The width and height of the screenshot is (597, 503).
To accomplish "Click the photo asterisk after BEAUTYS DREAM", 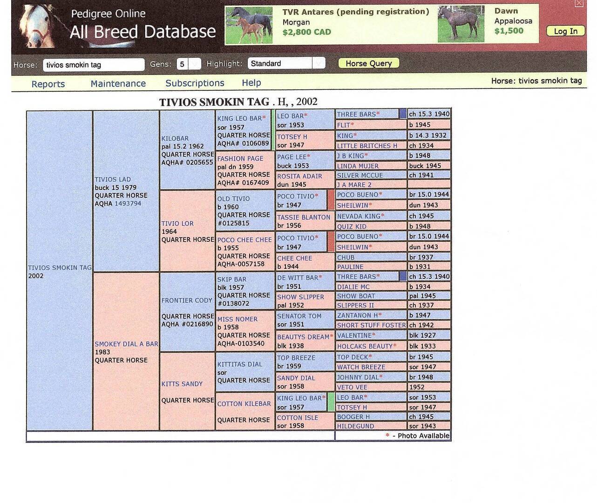I will point(331,336).
